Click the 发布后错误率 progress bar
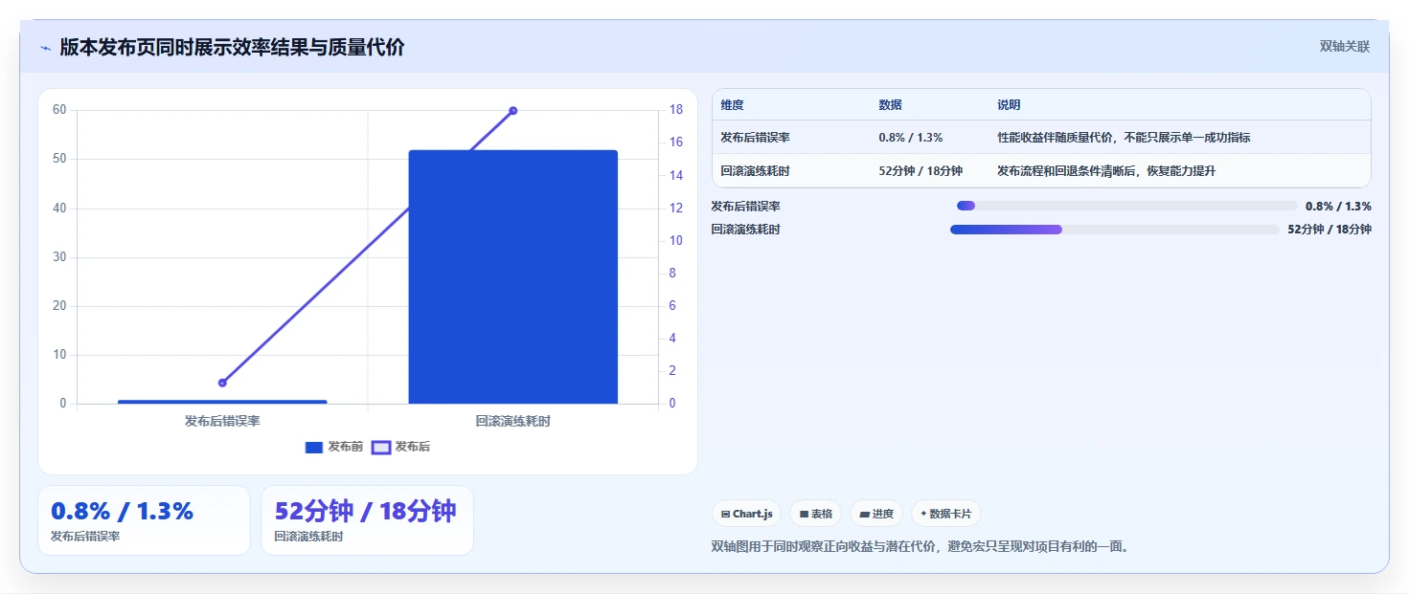Image resolution: width=1409 pixels, height=594 pixels. [1126, 206]
